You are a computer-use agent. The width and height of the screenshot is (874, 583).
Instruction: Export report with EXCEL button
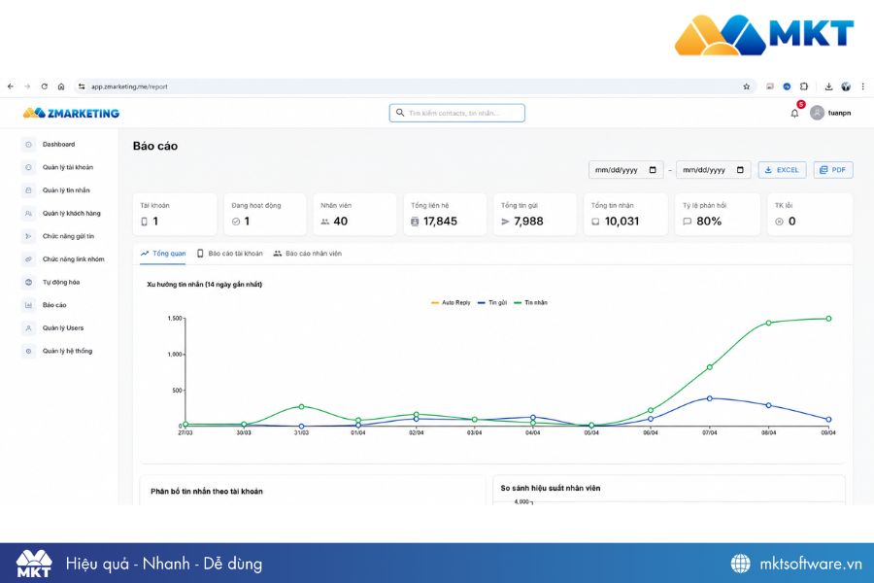pyautogui.click(x=782, y=170)
